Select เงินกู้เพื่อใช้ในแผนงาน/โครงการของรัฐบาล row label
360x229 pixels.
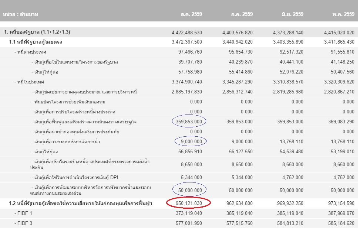click(74, 62)
